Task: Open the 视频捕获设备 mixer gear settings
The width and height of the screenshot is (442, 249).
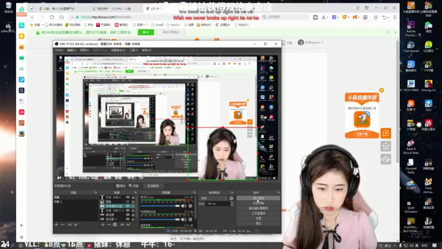Action: pyautogui.click(x=190, y=219)
